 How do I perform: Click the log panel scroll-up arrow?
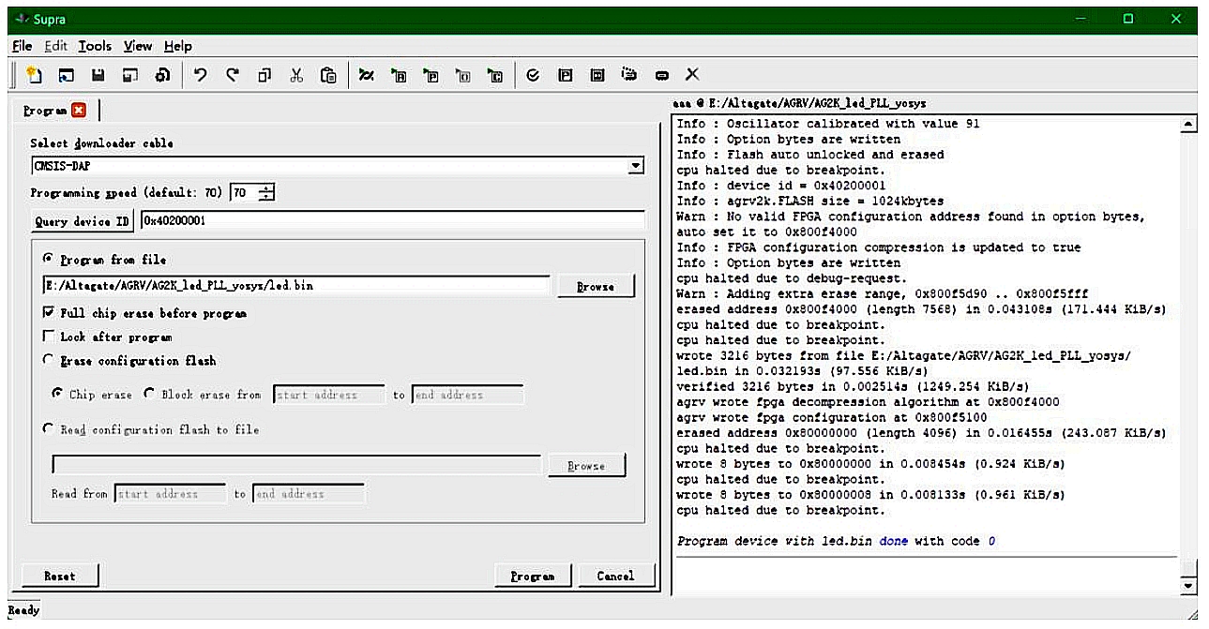point(1189,125)
